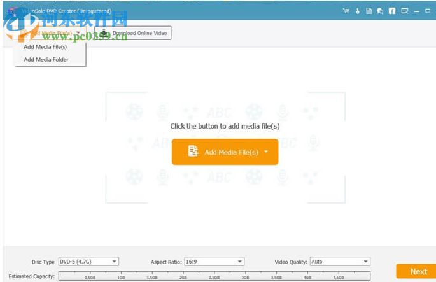Open the Disc Type DVD-5 dropdown
Image resolution: width=436 pixels, height=282 pixels.
[88, 262]
